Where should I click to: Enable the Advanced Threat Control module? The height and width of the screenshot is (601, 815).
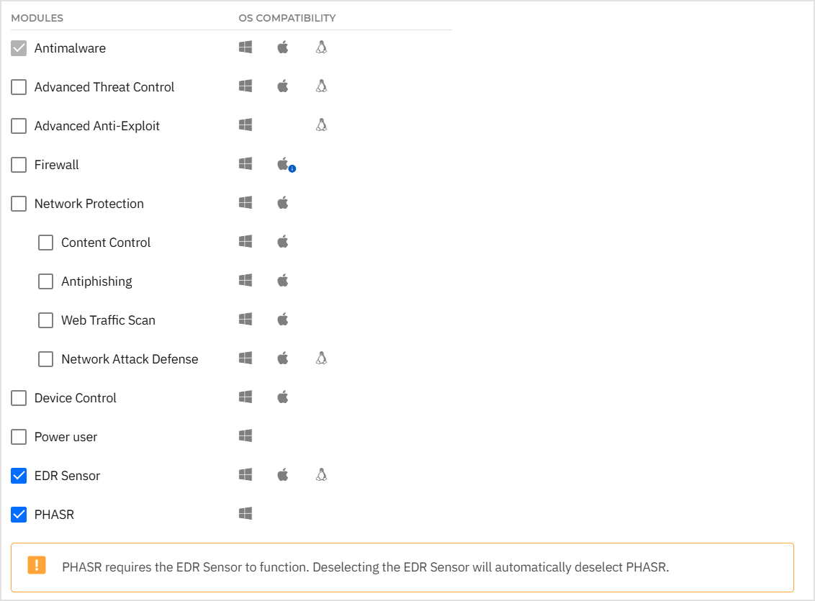click(x=18, y=86)
